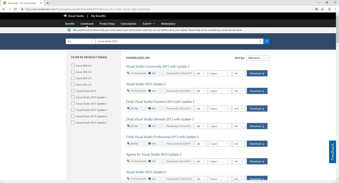
Task: Check the Azure SDK 2.4 filter
Action: [x=73, y=72]
